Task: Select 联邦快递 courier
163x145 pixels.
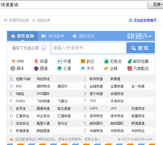Action: [96, 79]
